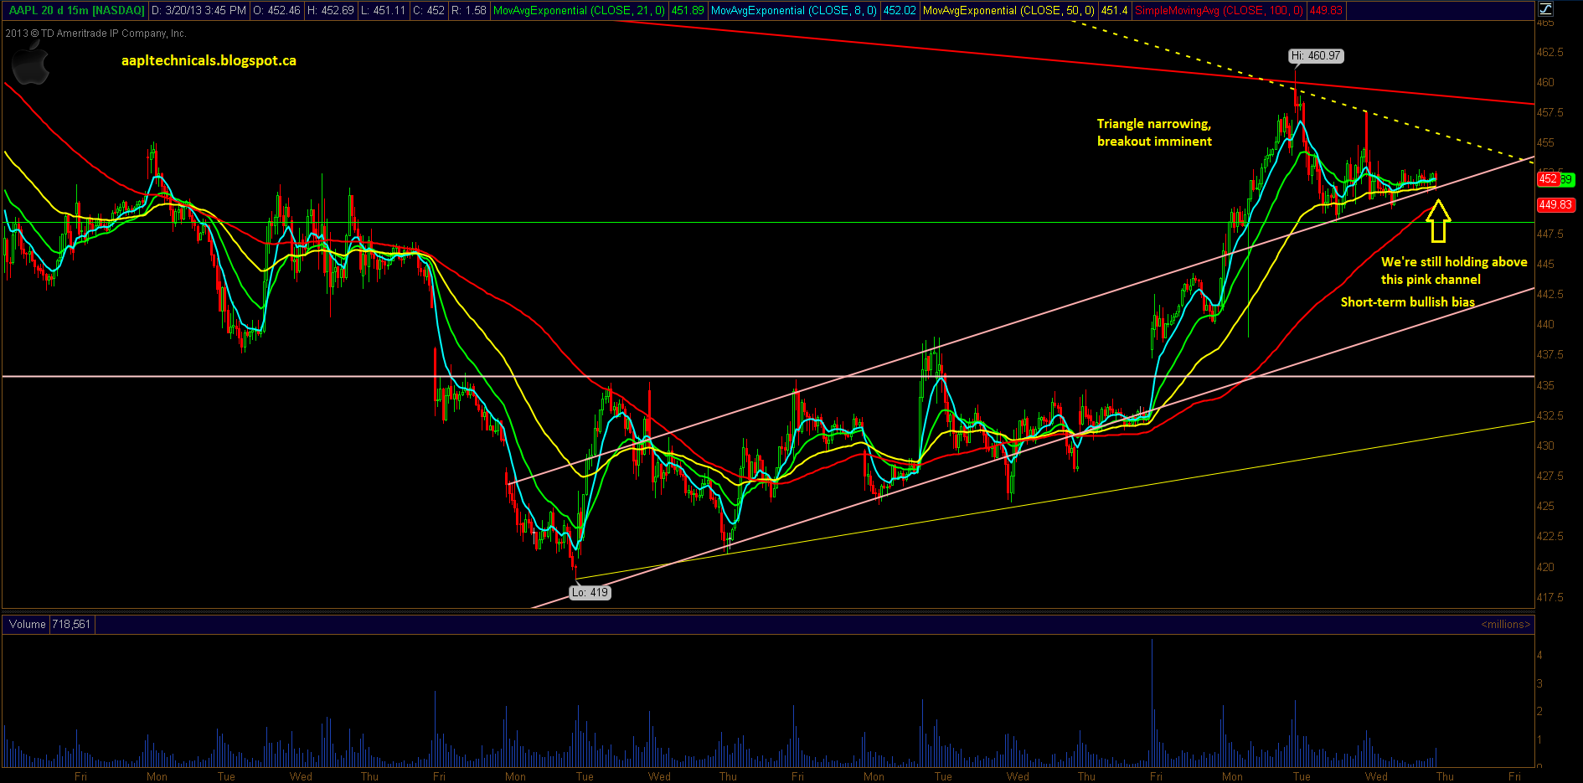The height and width of the screenshot is (783, 1583).
Task: Click the low price value L: 451.11
Action: tap(383, 11)
